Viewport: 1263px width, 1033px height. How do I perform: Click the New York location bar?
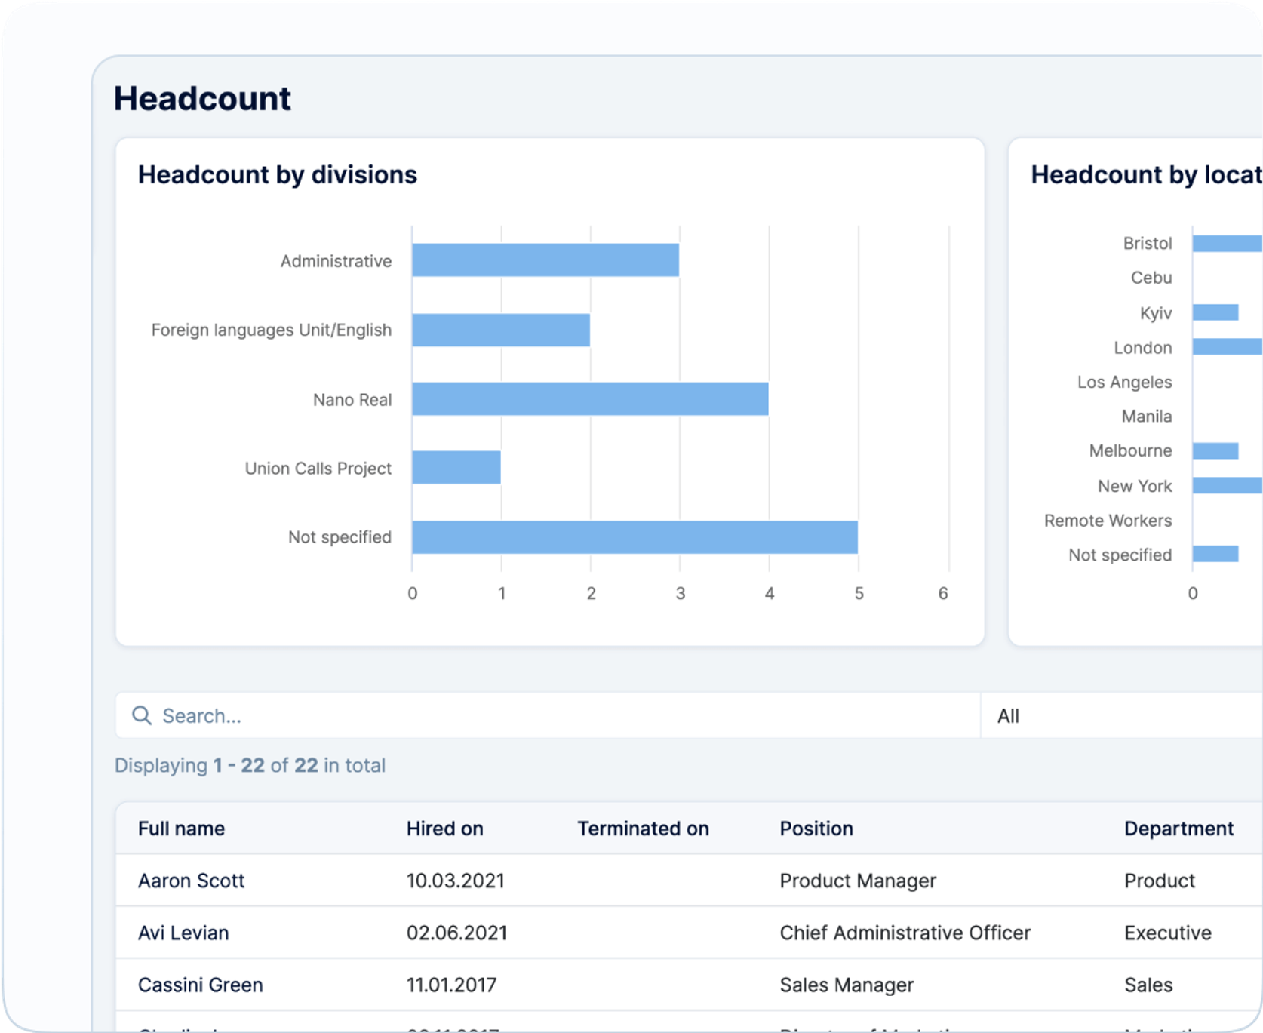(x=1228, y=485)
